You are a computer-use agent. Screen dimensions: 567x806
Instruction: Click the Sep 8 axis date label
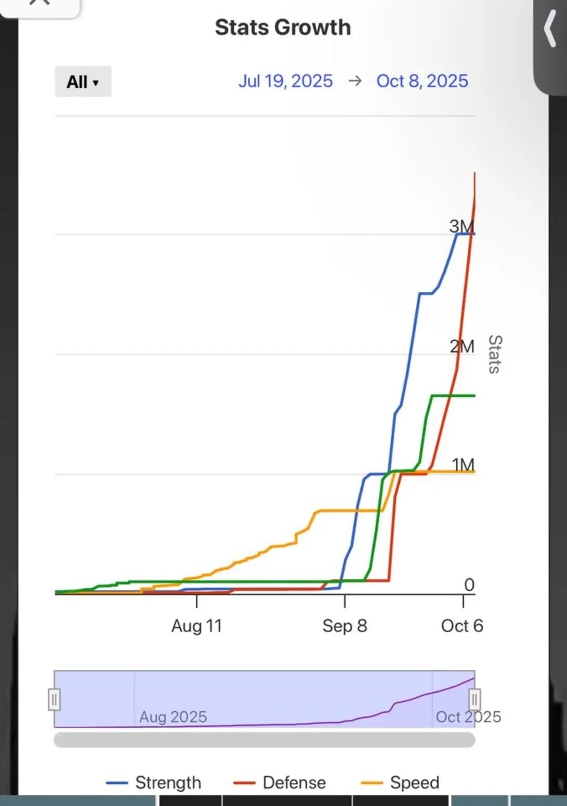(345, 626)
